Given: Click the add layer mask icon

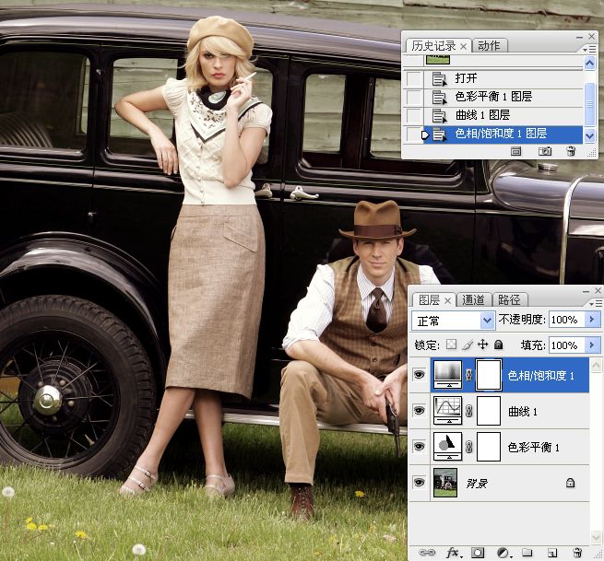Looking at the screenshot, I should [x=478, y=553].
